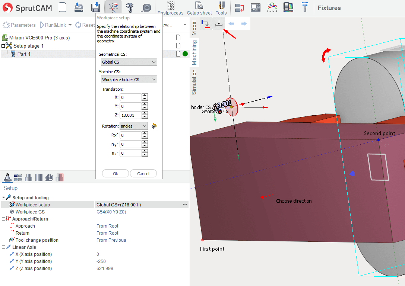Click the new document icon in top toolbar
The image size is (405, 286).
(63, 7)
